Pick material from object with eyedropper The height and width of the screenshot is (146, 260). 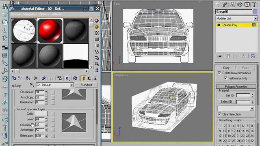[x=32, y=85]
